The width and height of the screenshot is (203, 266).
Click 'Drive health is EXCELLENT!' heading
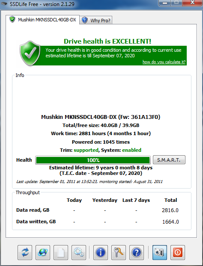tap(107, 41)
